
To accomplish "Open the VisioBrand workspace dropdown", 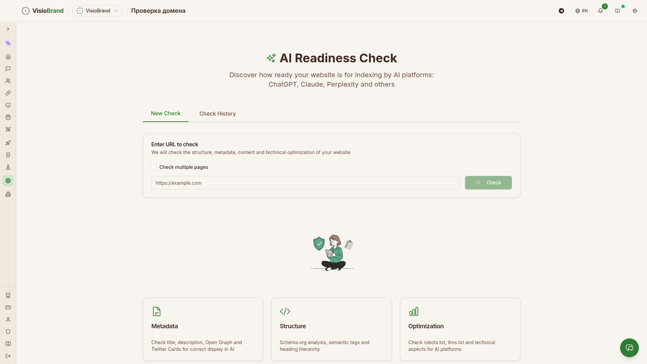I will coord(97,10).
